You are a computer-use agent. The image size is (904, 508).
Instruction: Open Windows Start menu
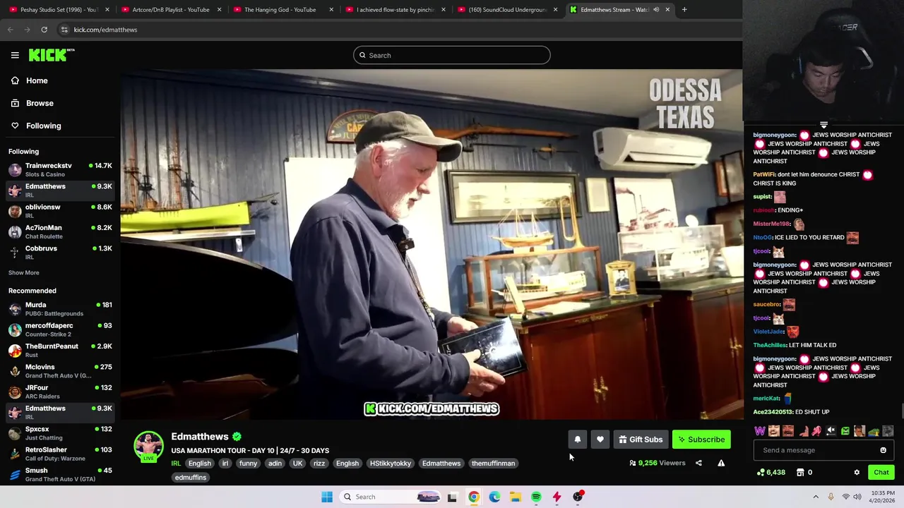327,497
